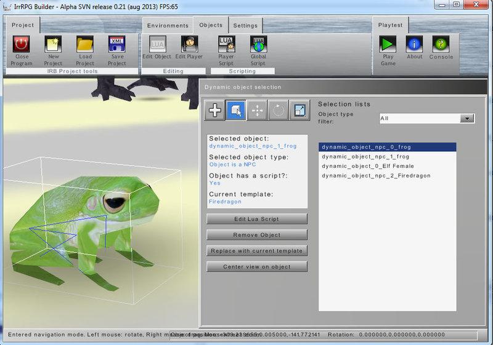Screen dimensions: 493x345
Task: Open the Global Script editor
Action: 258,44
